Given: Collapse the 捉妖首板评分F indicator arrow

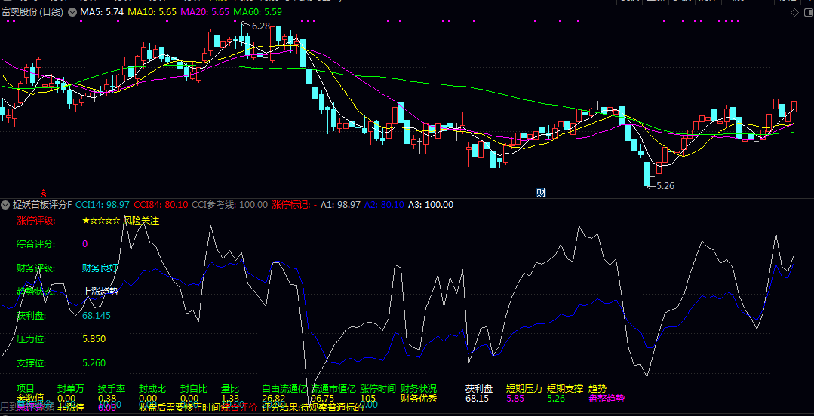Looking at the screenshot, I should point(5,205).
